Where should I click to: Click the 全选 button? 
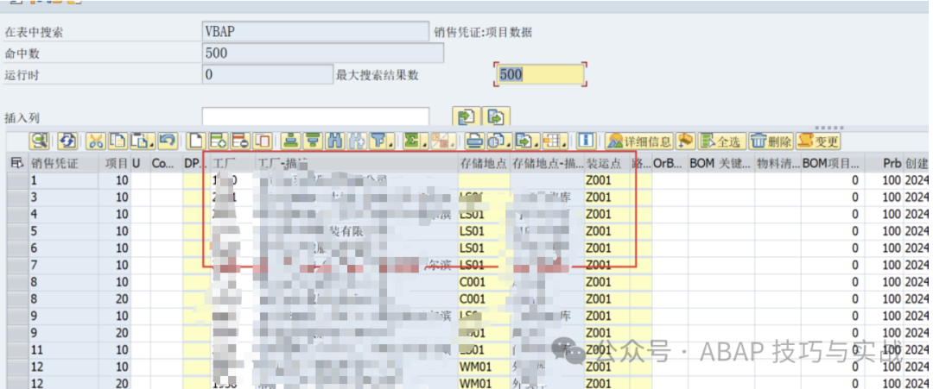coord(721,141)
